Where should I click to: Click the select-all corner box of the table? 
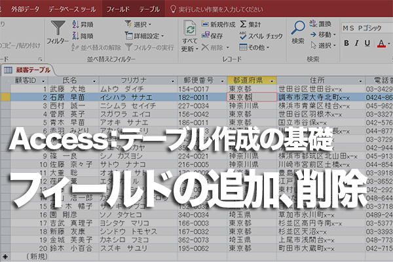click(5, 81)
